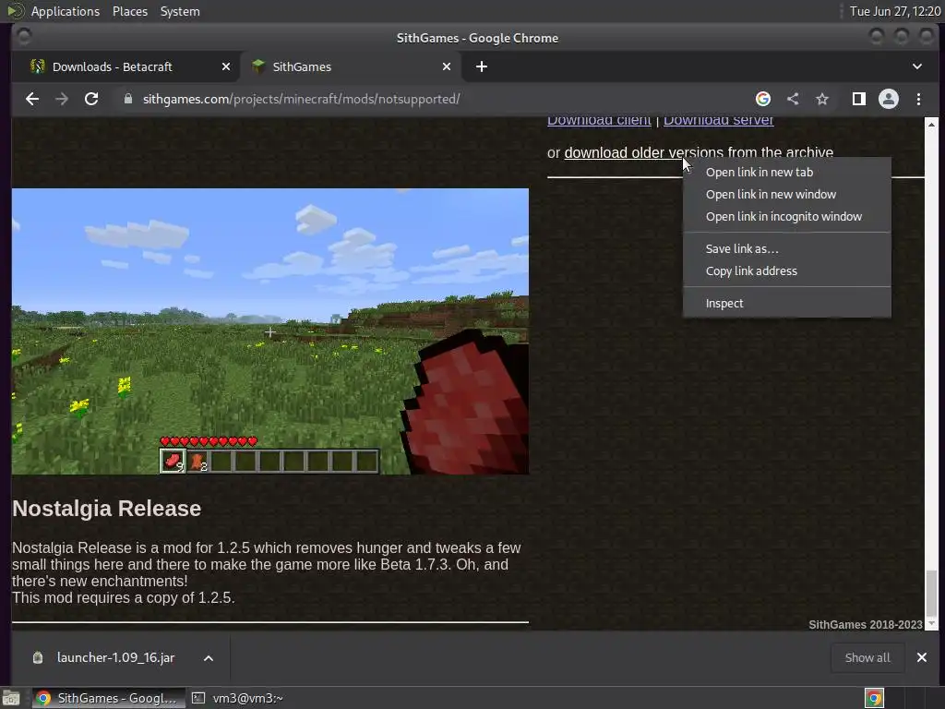
Task: Select Copy link address
Action: point(786,270)
